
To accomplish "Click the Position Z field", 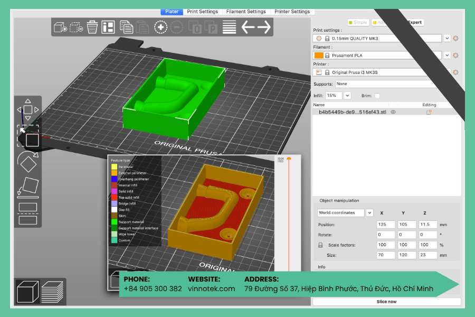I will point(427,225).
